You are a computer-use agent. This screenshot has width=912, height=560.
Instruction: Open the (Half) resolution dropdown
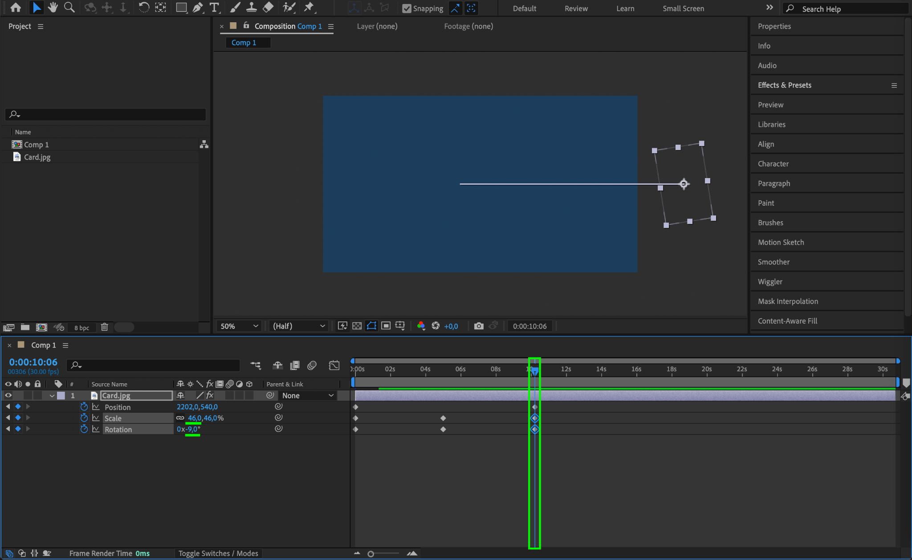(298, 326)
